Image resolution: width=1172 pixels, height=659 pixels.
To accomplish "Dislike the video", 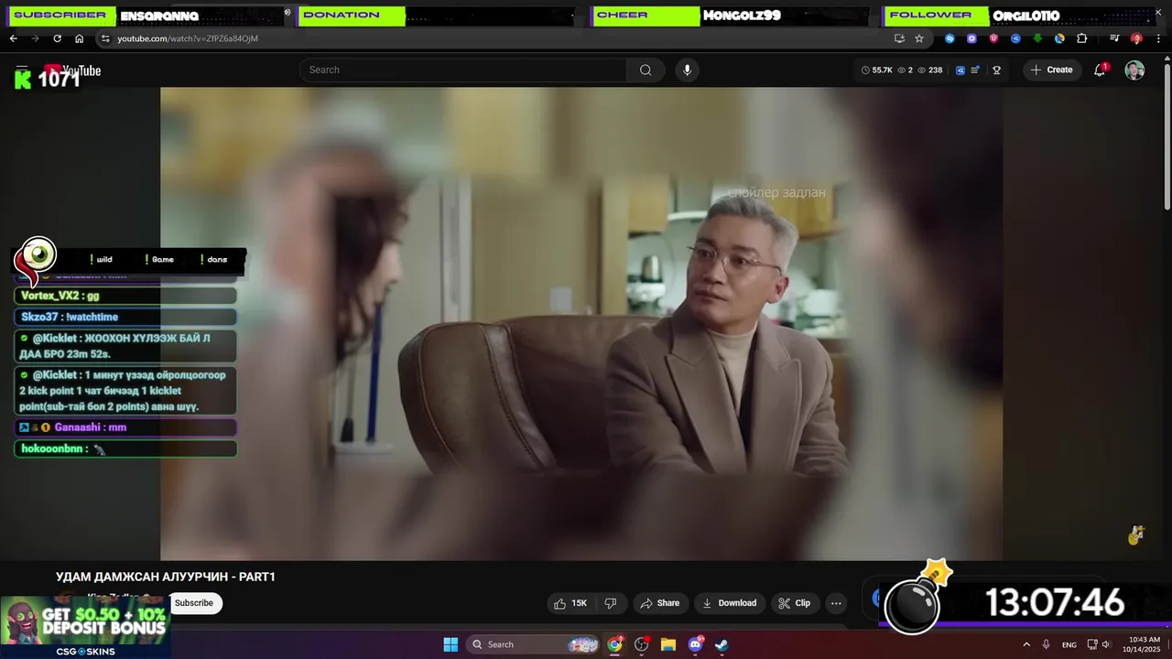I will point(611,603).
